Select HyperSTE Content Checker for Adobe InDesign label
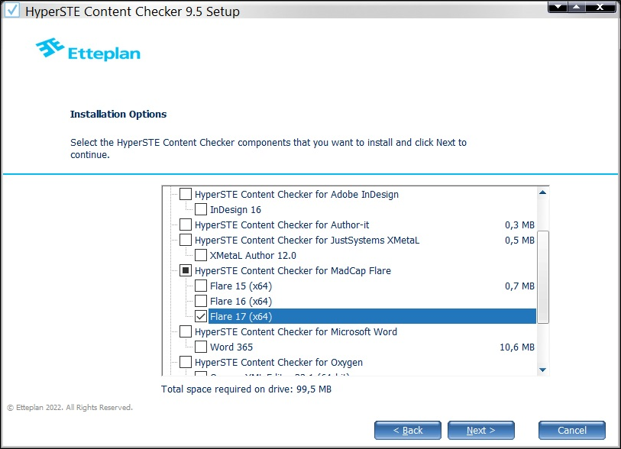 (296, 195)
